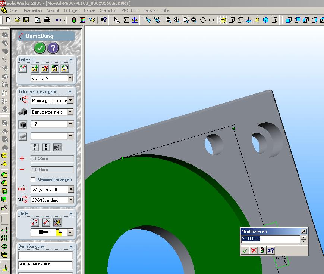This screenshot has width=324, height=274.
Task: Open file via folder icon
Action: coord(17,20)
